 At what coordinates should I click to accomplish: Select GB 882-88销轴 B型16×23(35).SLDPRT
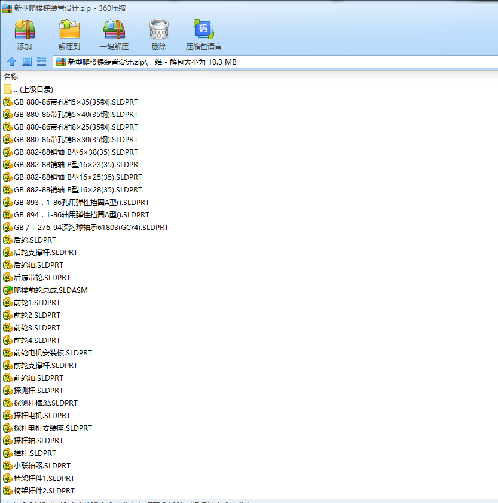point(72,164)
